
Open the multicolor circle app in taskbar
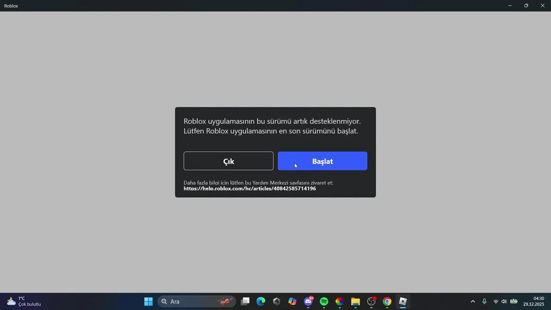click(x=340, y=301)
